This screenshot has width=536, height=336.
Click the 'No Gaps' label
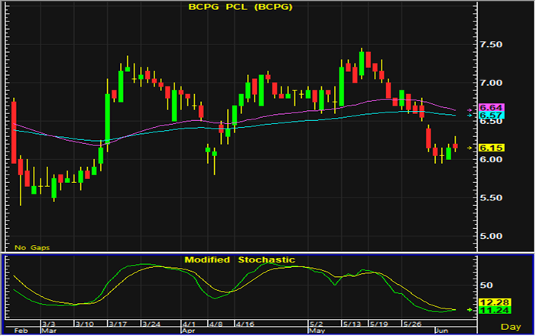click(32, 247)
